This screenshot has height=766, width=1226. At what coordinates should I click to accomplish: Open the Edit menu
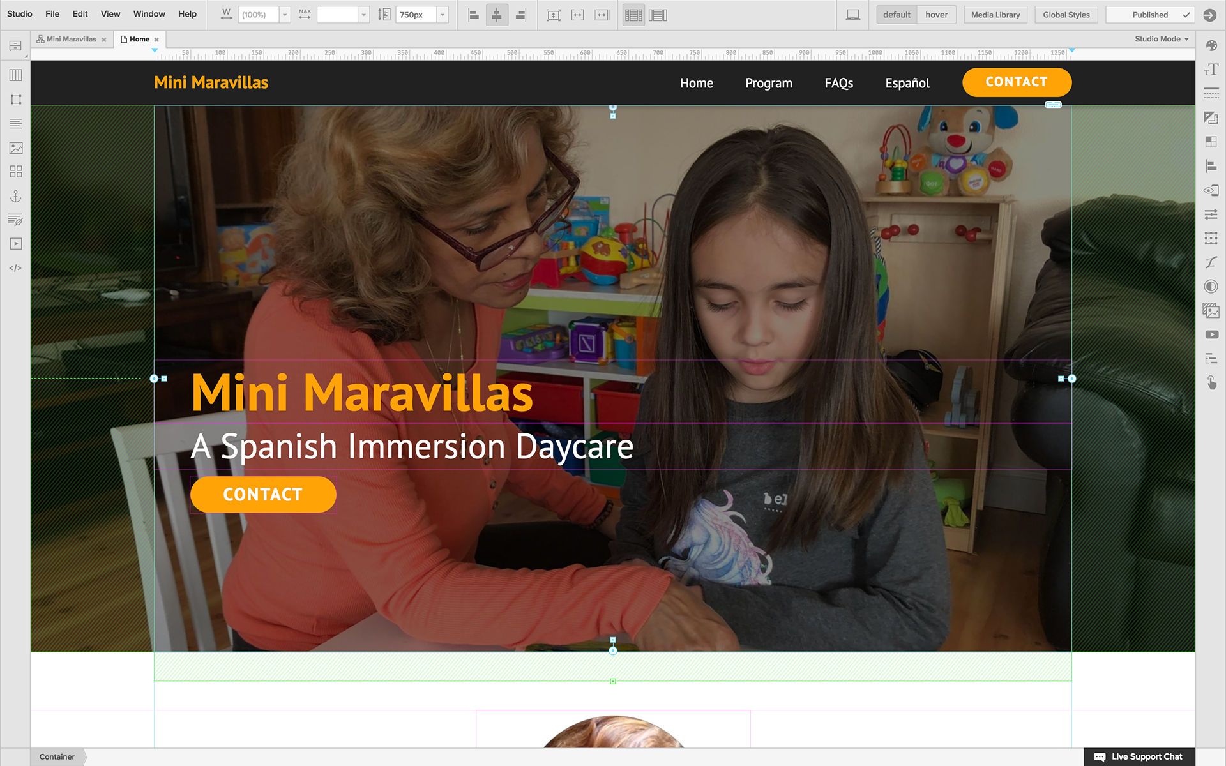tap(80, 13)
